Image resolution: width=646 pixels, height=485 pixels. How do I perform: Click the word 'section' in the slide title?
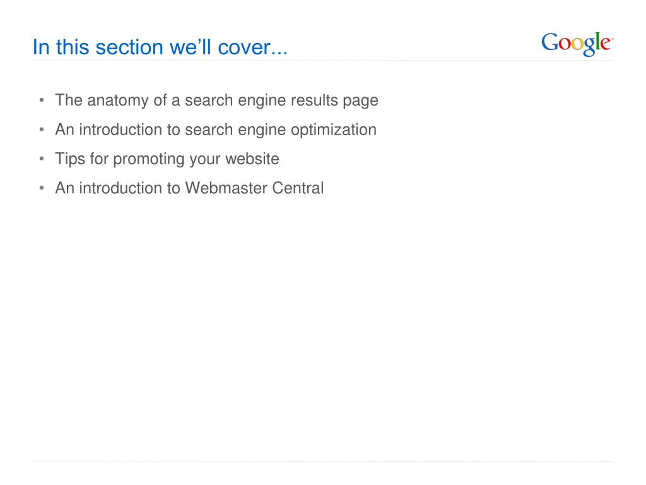129,47
